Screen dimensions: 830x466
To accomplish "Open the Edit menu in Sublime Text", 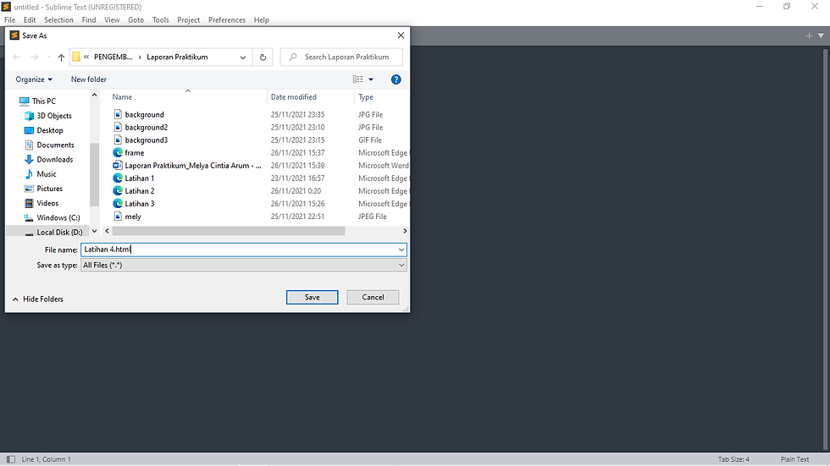I will [x=30, y=20].
